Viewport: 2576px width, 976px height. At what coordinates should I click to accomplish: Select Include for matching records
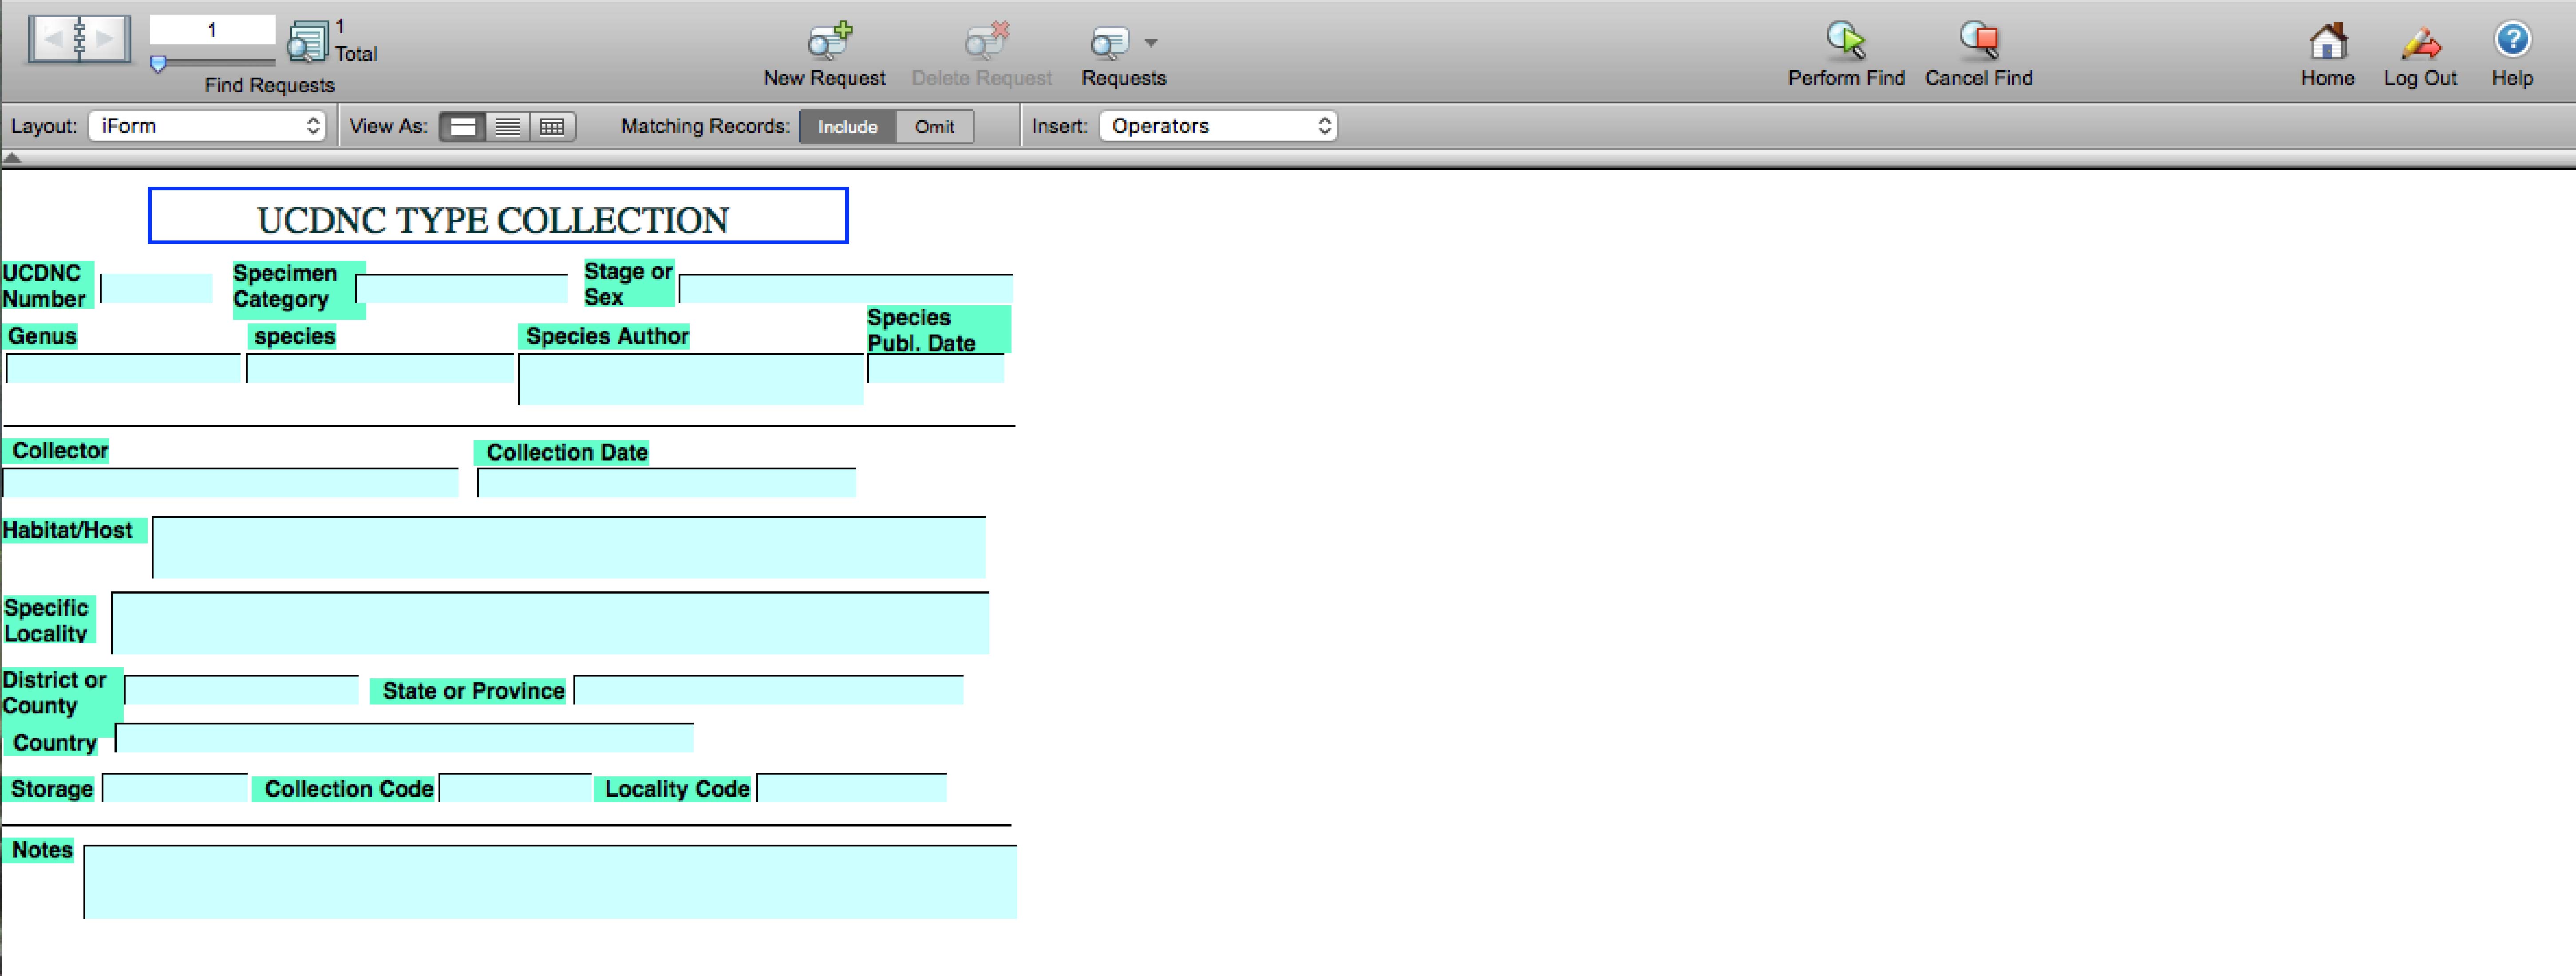click(x=847, y=127)
